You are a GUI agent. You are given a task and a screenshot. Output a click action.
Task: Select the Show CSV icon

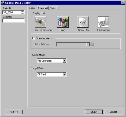83,22
